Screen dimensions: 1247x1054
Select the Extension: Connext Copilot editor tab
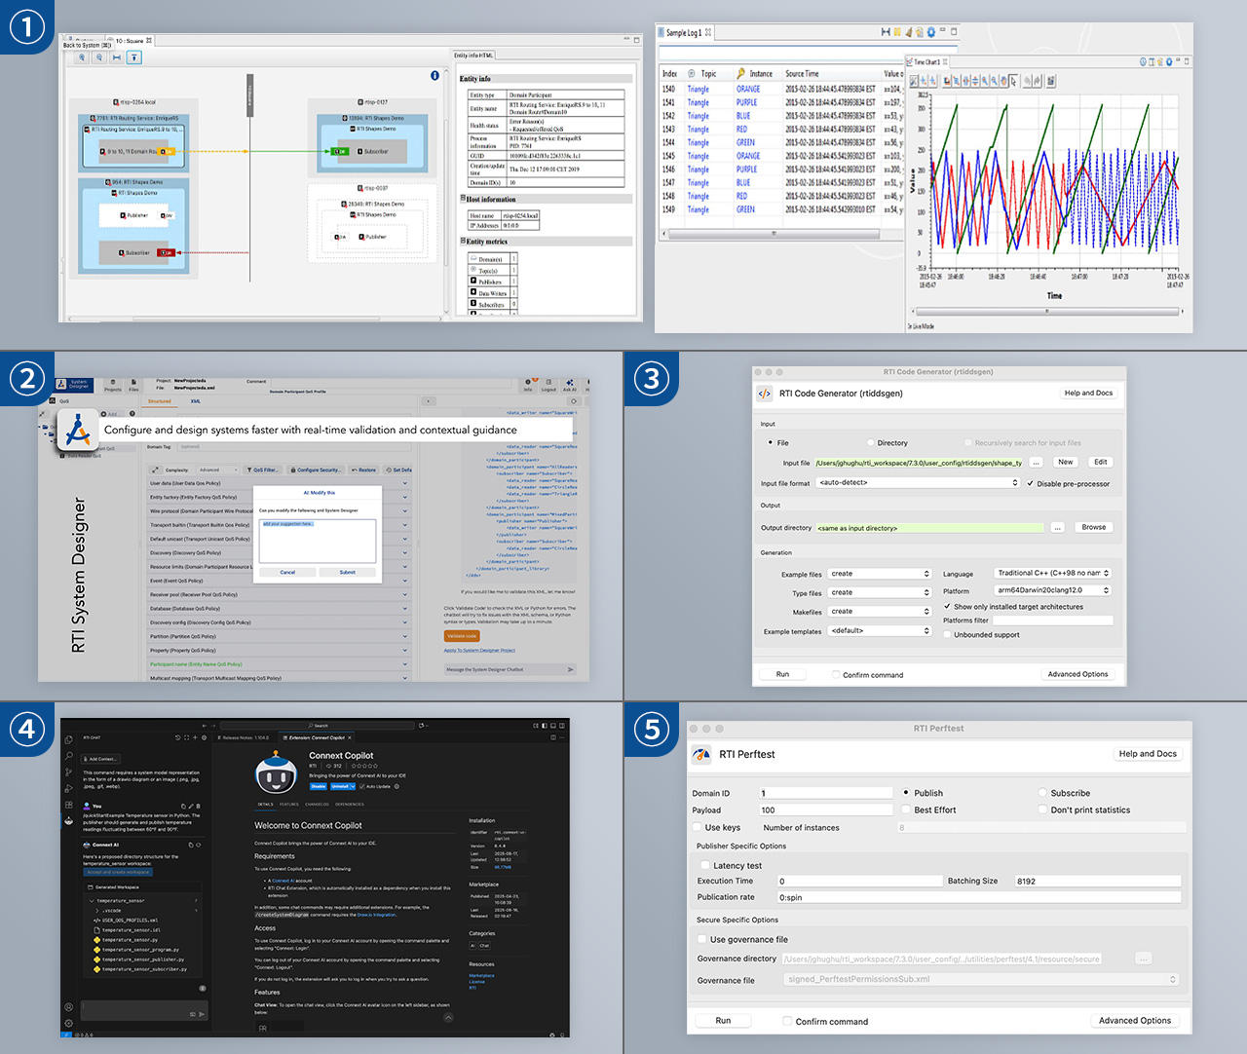pos(317,737)
